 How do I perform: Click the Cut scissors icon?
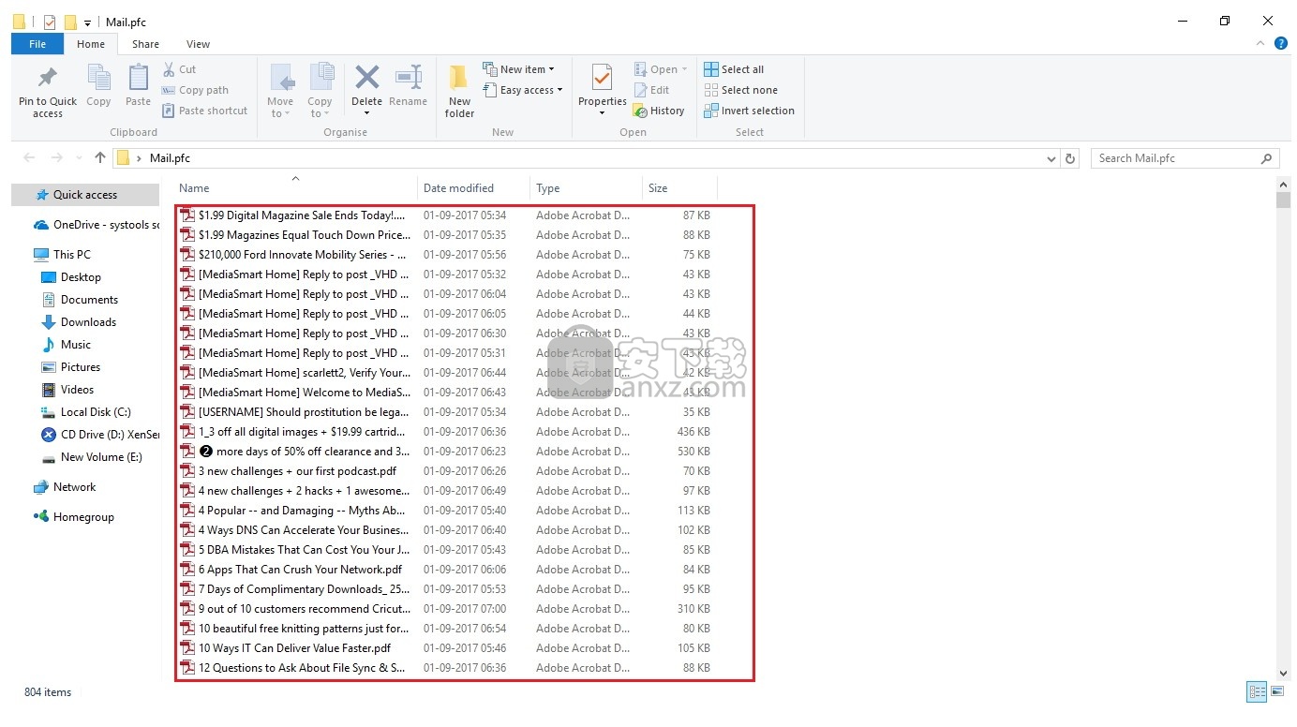pos(169,69)
